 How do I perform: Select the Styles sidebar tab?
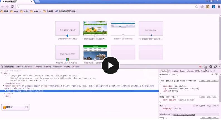tap(164, 71)
